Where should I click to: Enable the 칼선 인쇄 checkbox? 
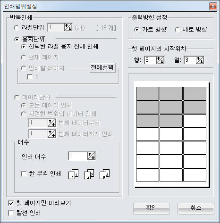tap(11, 213)
